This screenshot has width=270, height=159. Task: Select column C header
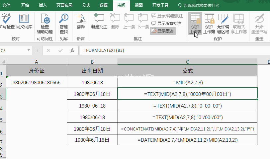pos(187,62)
